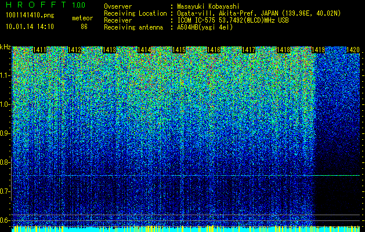Click the 1412 time marker
Viewport: 365px width, 232px height.
tap(74, 49)
